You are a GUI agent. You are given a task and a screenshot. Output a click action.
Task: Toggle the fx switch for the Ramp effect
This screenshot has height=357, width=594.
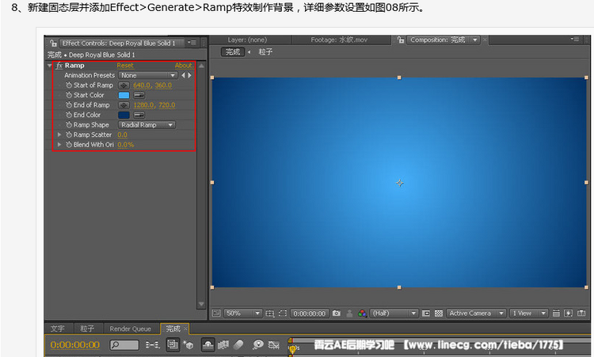click(59, 66)
